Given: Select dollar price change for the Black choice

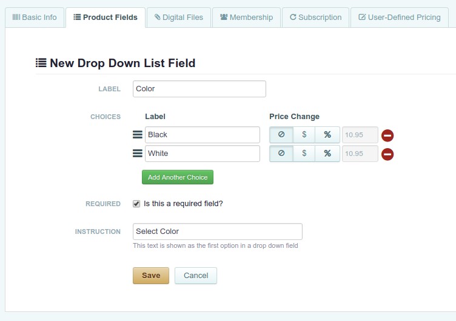Looking at the screenshot, I should pyautogui.click(x=304, y=135).
